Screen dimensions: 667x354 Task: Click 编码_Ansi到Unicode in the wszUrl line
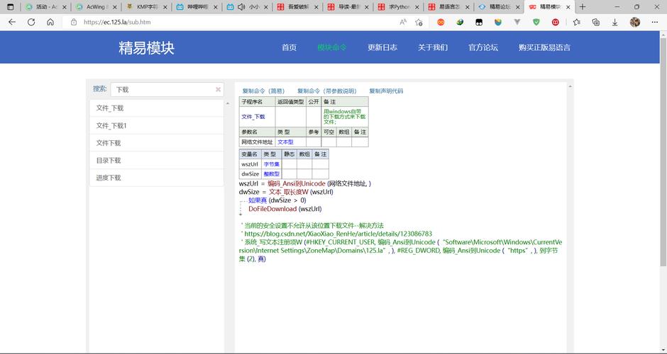[x=297, y=184]
